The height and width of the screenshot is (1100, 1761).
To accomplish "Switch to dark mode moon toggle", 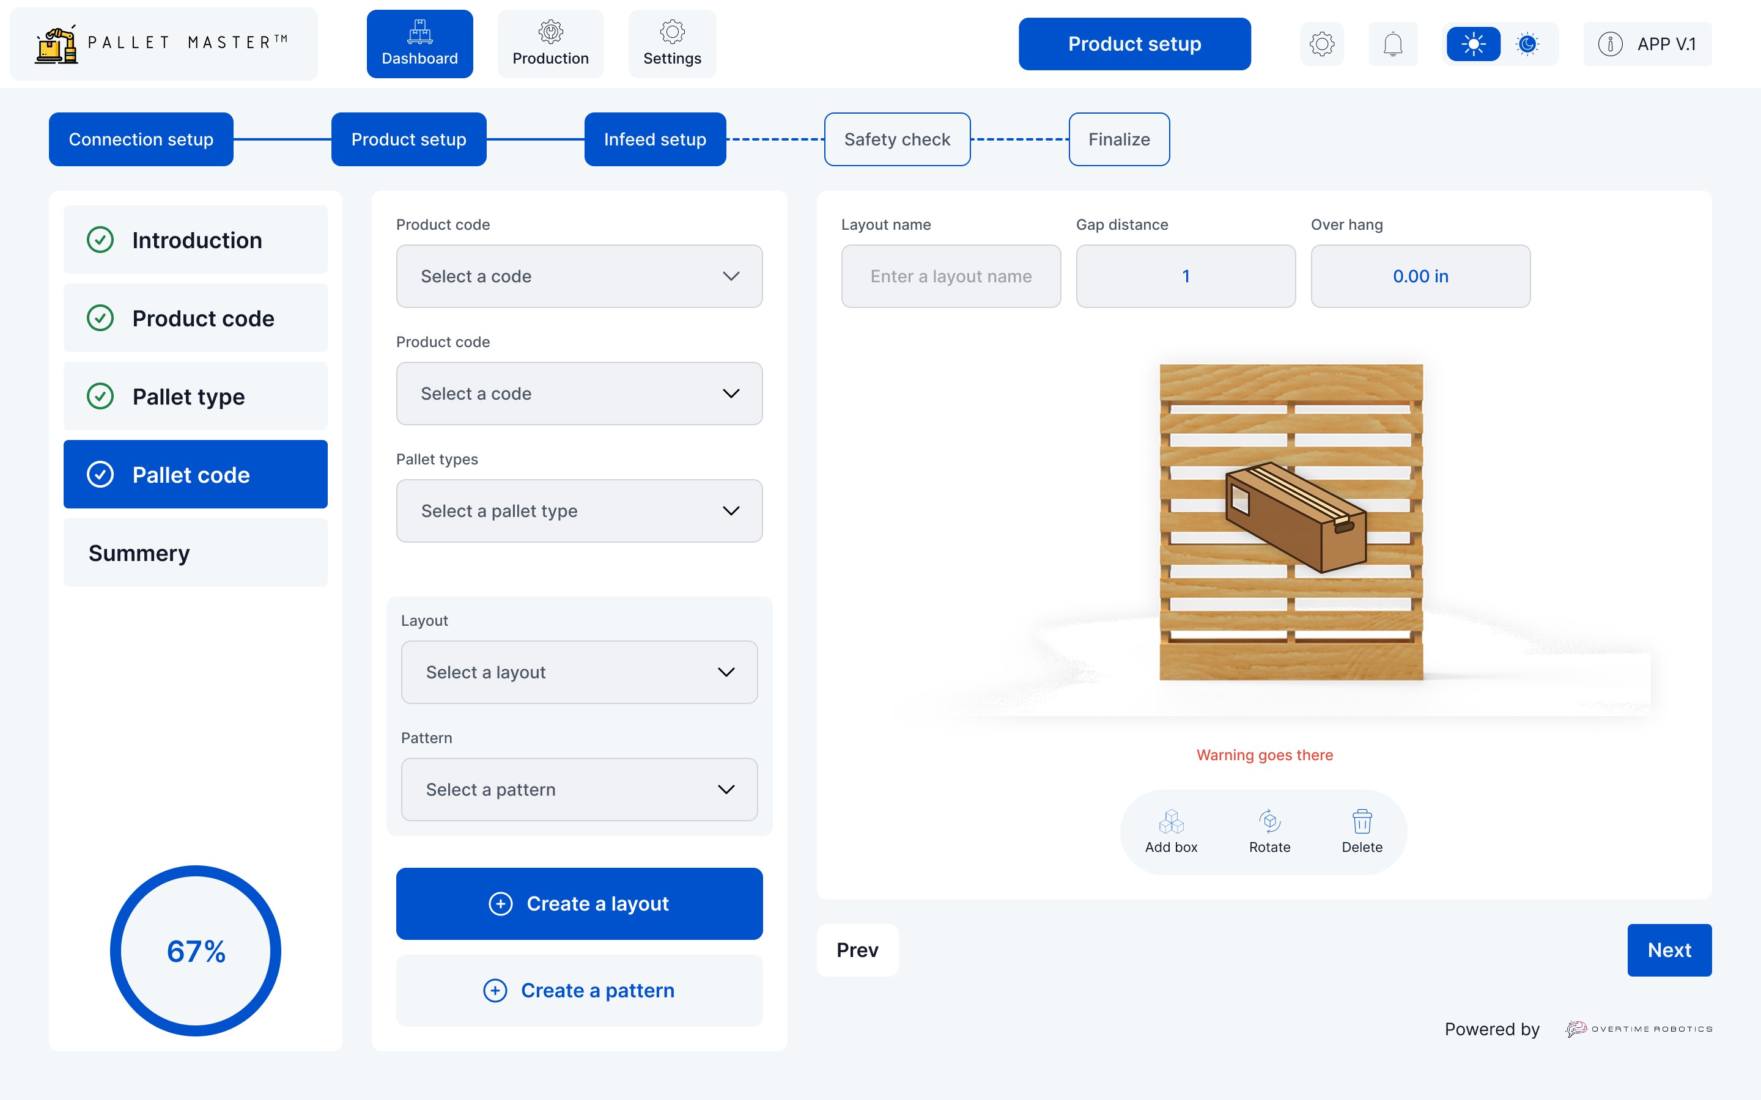I will [x=1527, y=45].
